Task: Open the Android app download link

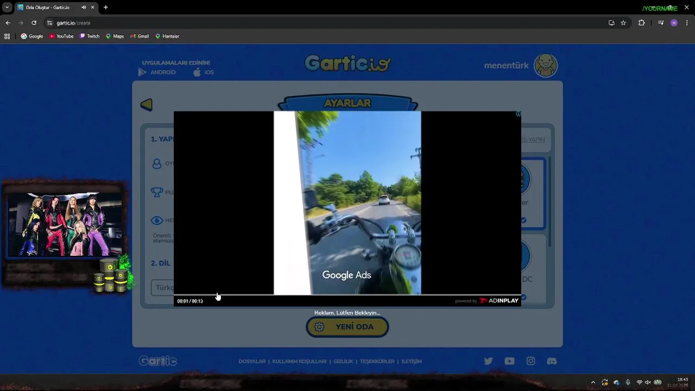Action: (157, 72)
